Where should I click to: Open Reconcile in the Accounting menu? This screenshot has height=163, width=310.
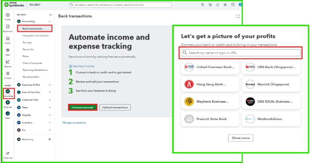[x=28, y=50]
